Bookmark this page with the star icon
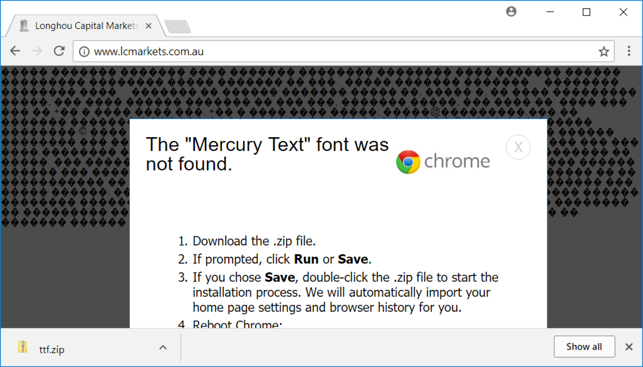This screenshot has height=367, width=643. pyautogui.click(x=604, y=51)
